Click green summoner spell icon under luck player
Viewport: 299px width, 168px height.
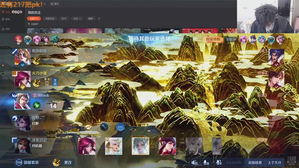pos(36,105)
